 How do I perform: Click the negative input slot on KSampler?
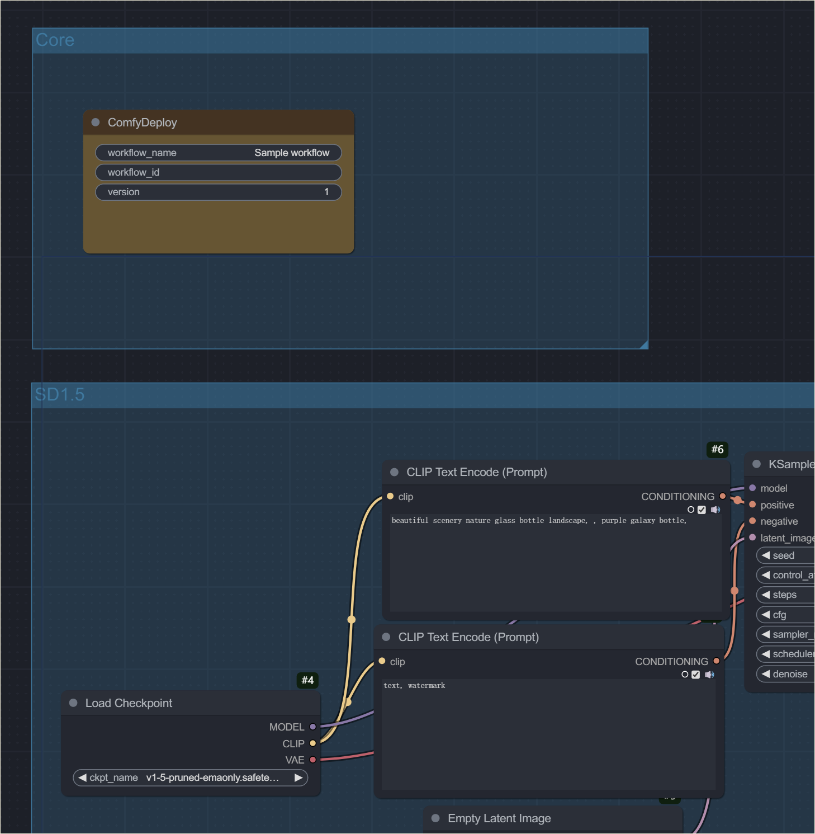[x=752, y=521]
